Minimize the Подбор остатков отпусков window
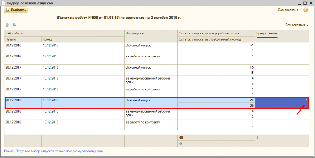This screenshot has height=158, width=315. point(298,3)
